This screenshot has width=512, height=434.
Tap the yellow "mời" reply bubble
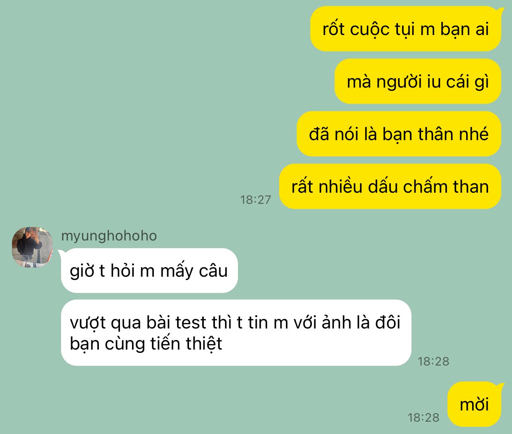[474, 404]
